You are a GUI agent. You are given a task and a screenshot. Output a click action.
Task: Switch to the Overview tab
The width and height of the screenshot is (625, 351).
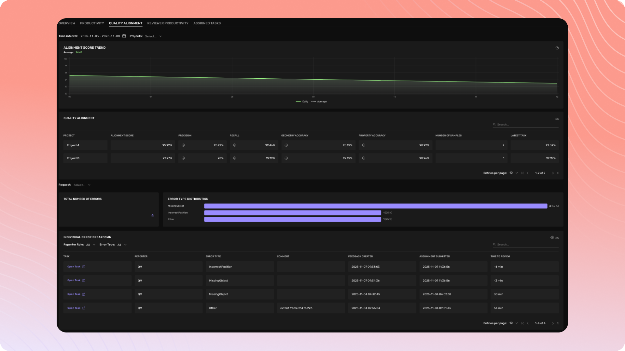coord(67,23)
